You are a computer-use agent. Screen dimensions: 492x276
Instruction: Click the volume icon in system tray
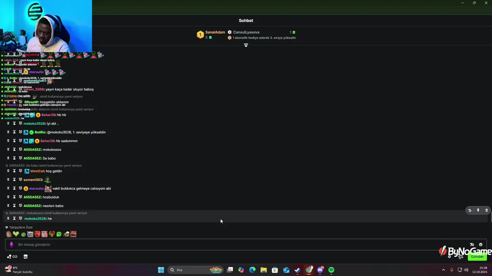pyautogui.click(x=466, y=270)
